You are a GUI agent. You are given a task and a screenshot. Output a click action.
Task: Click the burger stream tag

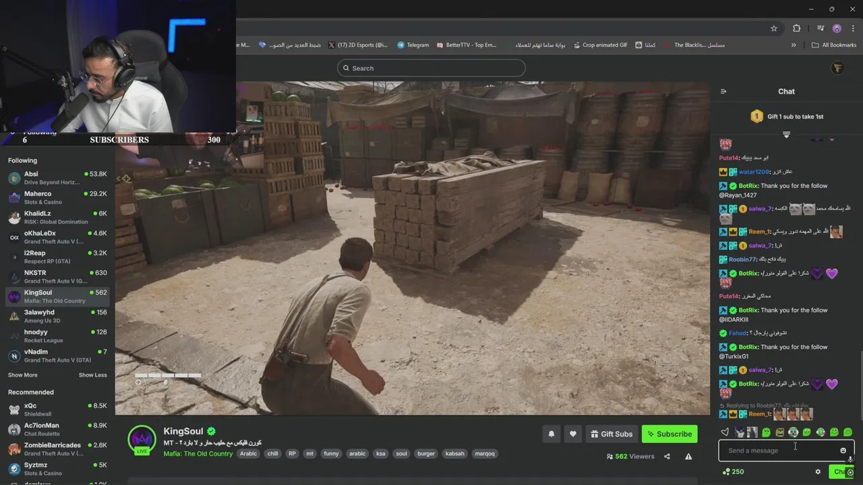point(426,453)
